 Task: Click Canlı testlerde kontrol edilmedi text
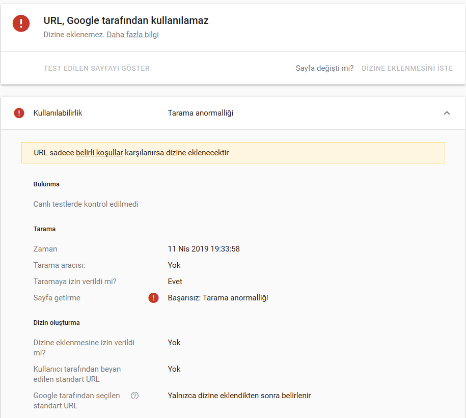point(86,204)
